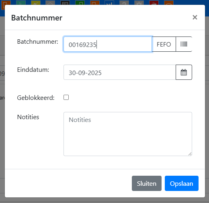Click the resize handle of the Notities box
This screenshot has height=203, width=209.
click(x=190, y=154)
